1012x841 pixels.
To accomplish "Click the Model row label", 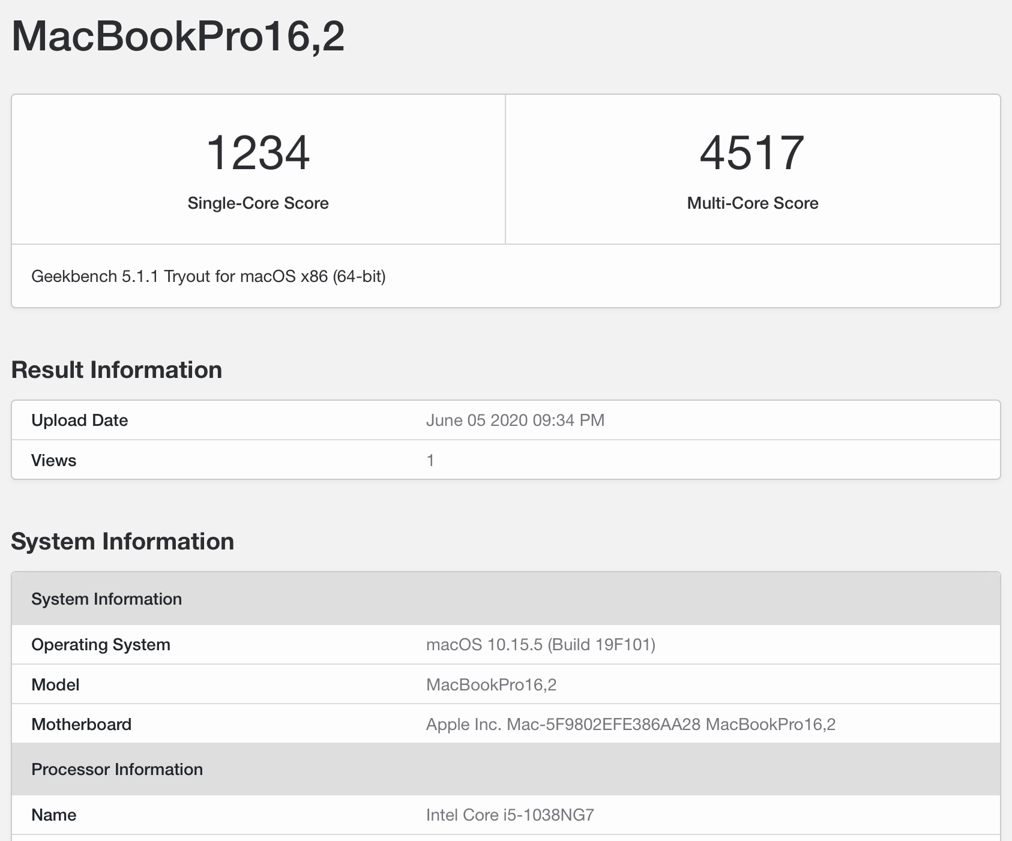I will point(55,684).
